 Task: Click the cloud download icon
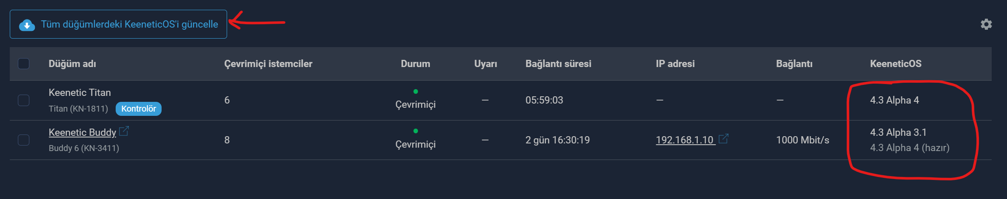27,25
